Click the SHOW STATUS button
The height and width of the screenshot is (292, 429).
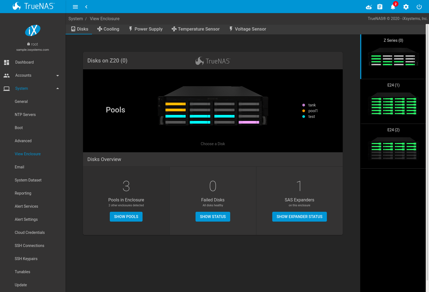tap(213, 217)
